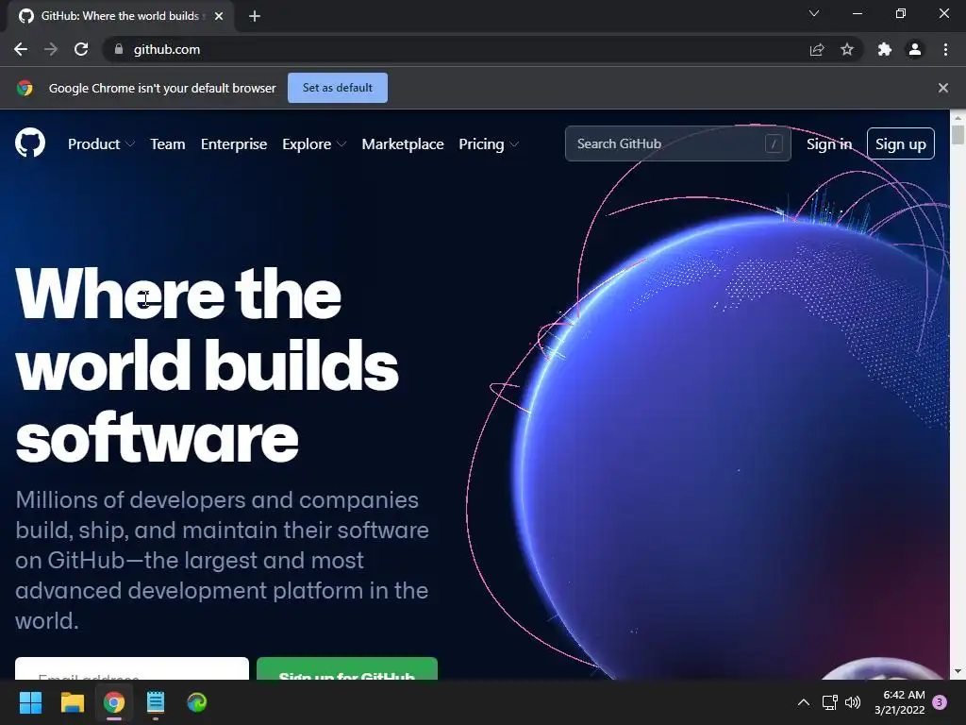The width and height of the screenshot is (966, 725).
Task: Click the lock icon in the address bar
Action: click(119, 49)
